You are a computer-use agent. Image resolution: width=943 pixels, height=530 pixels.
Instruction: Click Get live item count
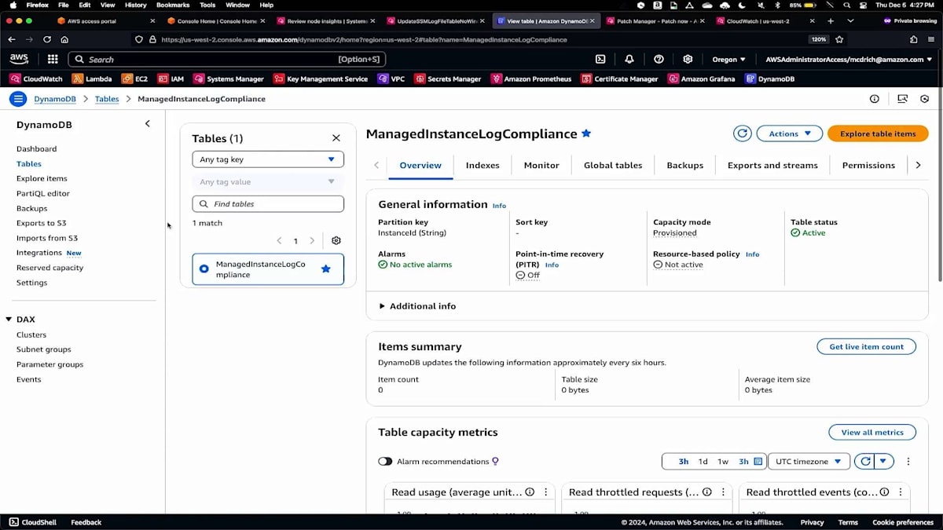point(866,346)
